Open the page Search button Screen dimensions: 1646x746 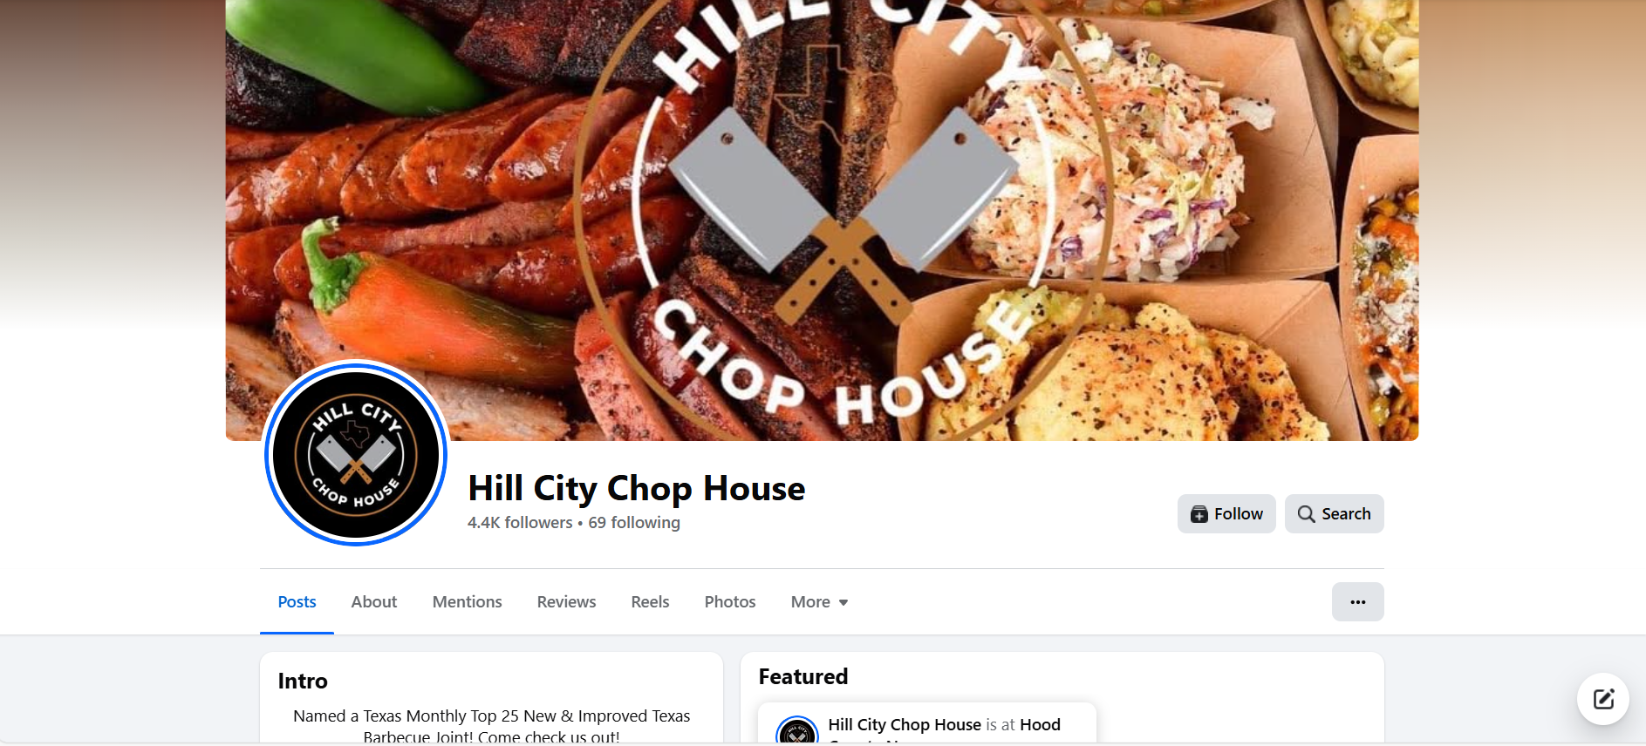[1334, 514]
